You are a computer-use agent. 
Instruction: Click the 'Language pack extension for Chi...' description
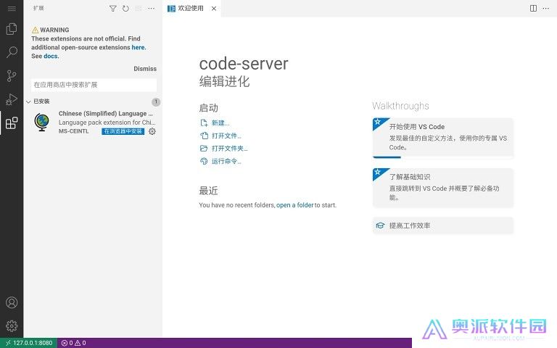(107, 122)
